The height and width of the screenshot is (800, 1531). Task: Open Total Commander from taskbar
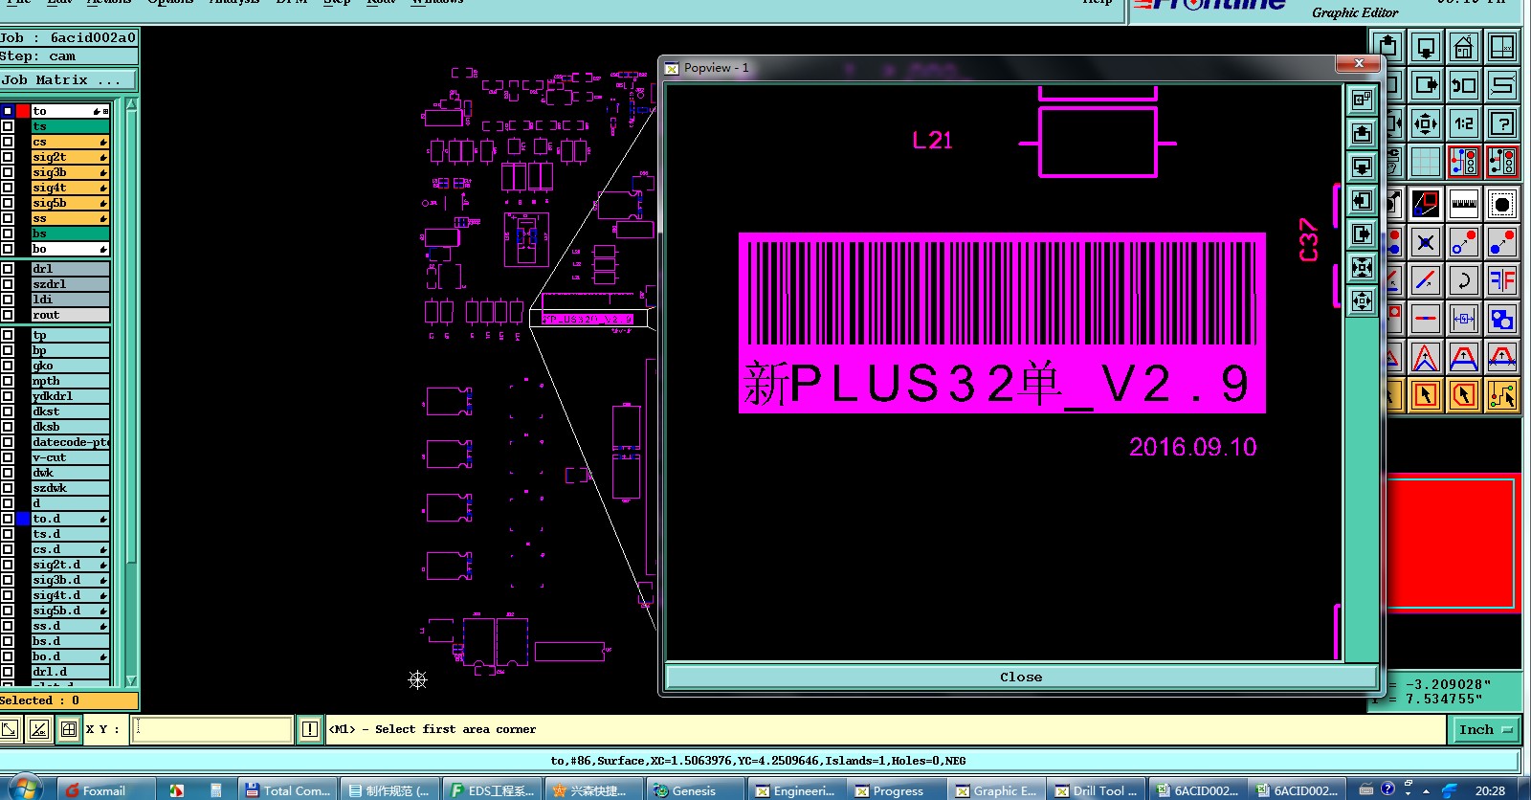287,790
